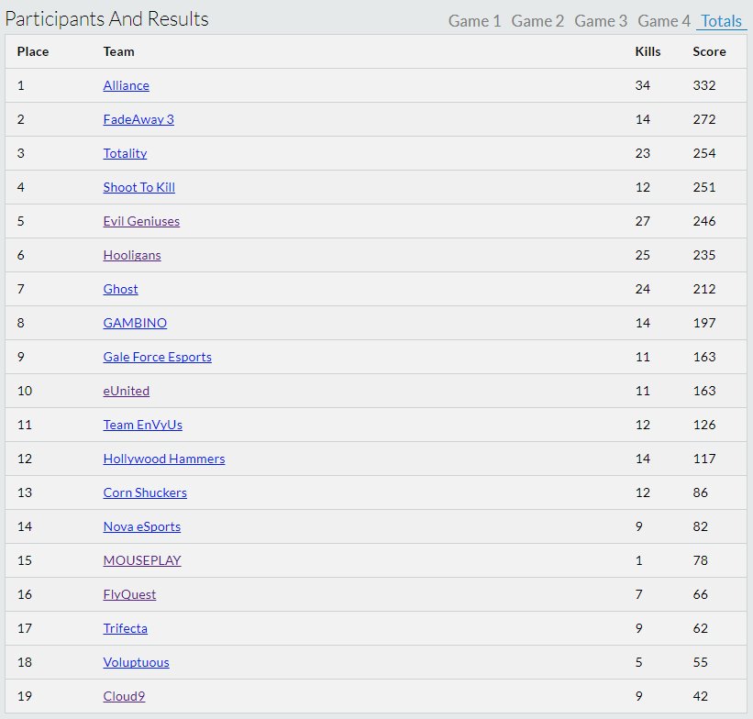Open the Nova eSports team link
Image resolution: width=753 pixels, height=719 pixels.
click(x=141, y=526)
